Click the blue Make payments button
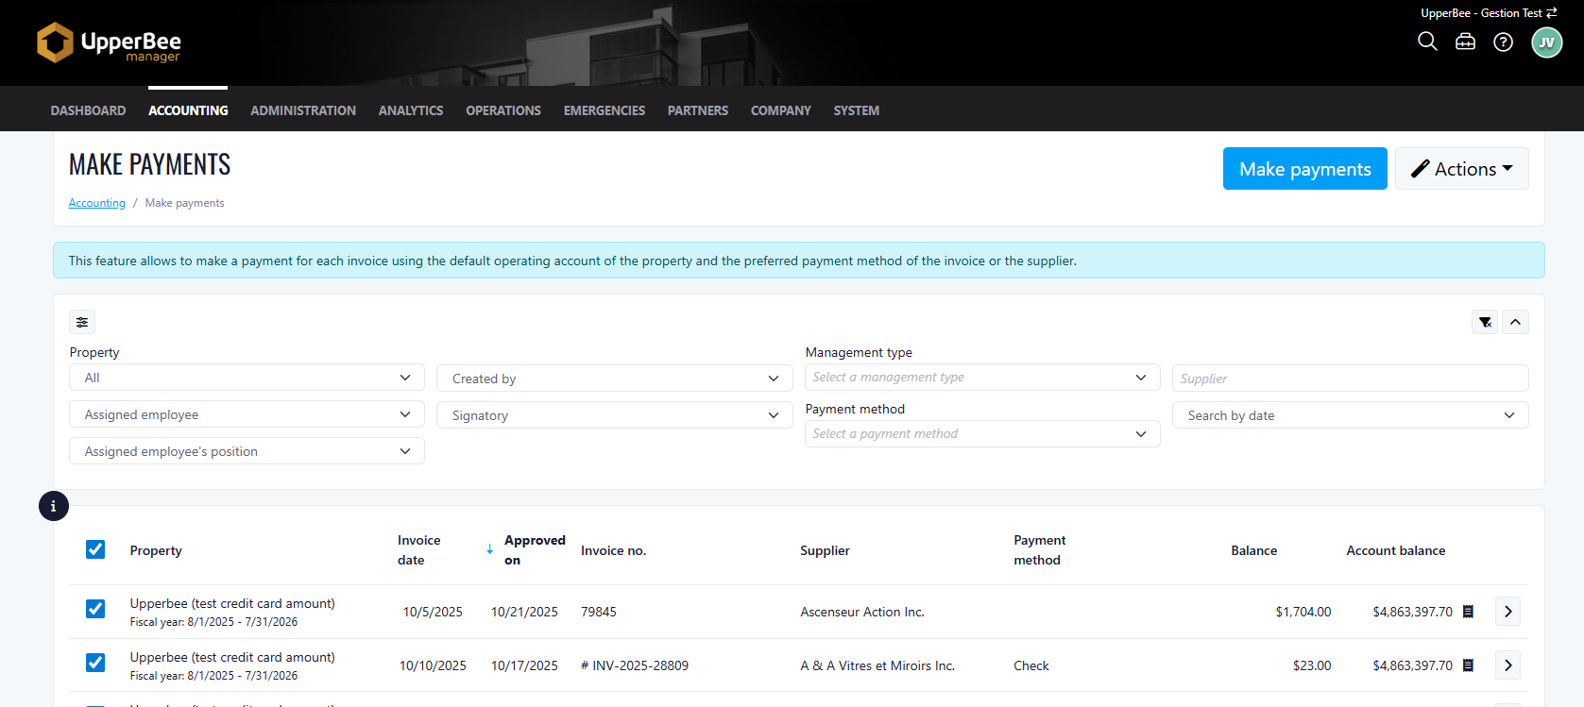This screenshot has height=707, width=1584. pos(1305,169)
